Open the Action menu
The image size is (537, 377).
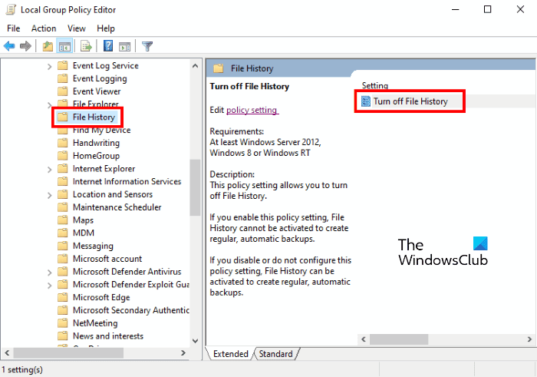point(44,28)
